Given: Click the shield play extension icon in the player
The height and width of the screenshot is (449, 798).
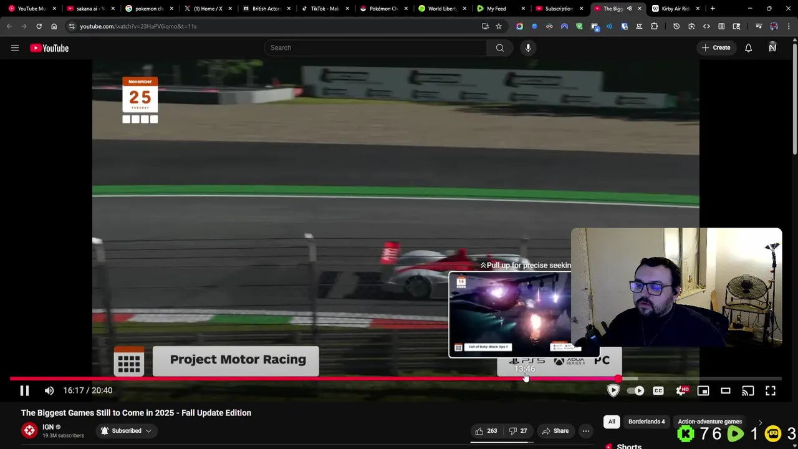Looking at the screenshot, I should point(613,390).
